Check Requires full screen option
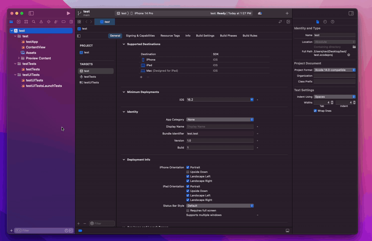 tap(188, 210)
